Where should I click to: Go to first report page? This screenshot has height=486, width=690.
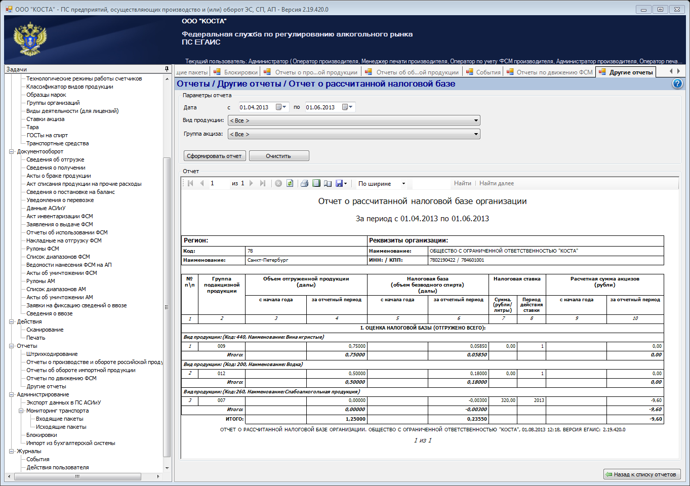pyautogui.click(x=191, y=183)
